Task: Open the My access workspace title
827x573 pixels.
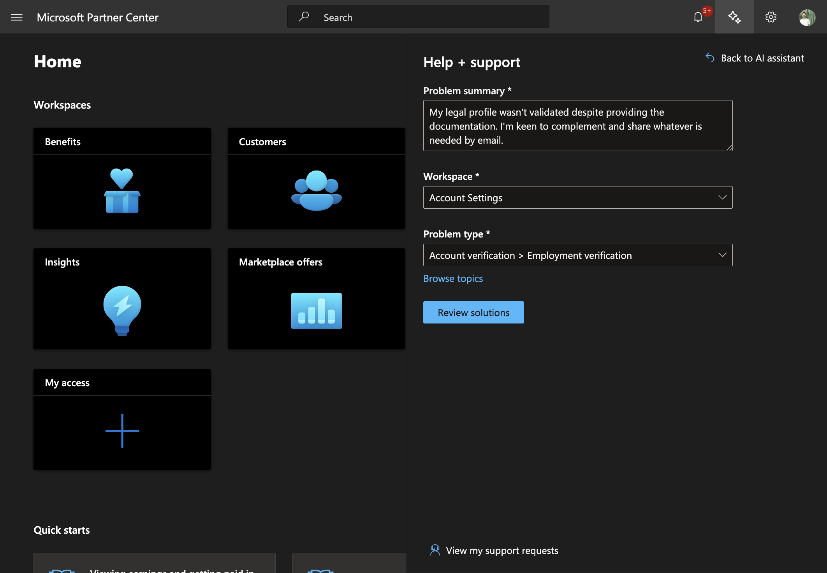Action: (x=67, y=383)
